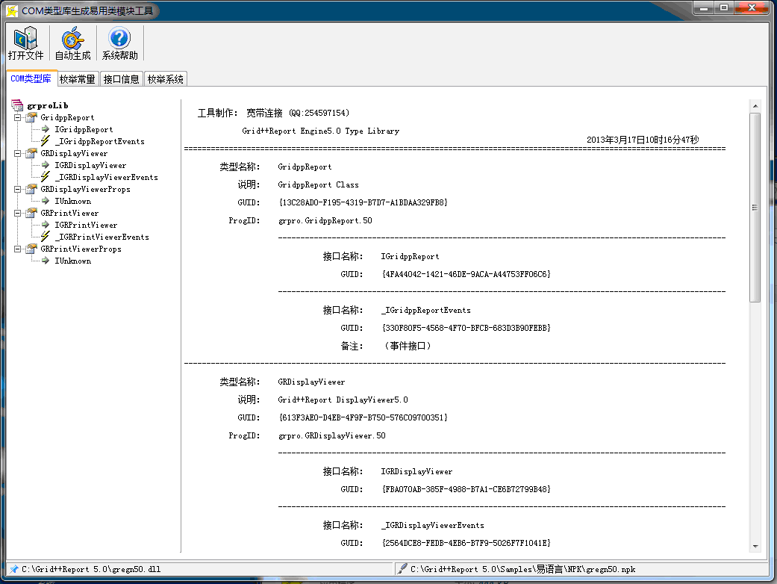Switch to the 枚举常量 tab
777x584 pixels.
(x=78, y=79)
